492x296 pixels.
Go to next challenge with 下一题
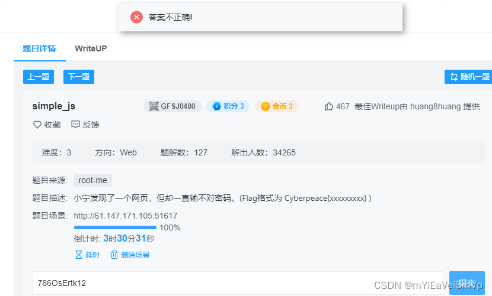coord(79,77)
